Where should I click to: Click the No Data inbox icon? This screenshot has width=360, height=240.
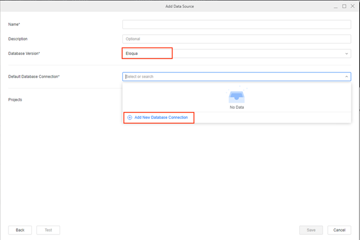[x=236, y=96]
